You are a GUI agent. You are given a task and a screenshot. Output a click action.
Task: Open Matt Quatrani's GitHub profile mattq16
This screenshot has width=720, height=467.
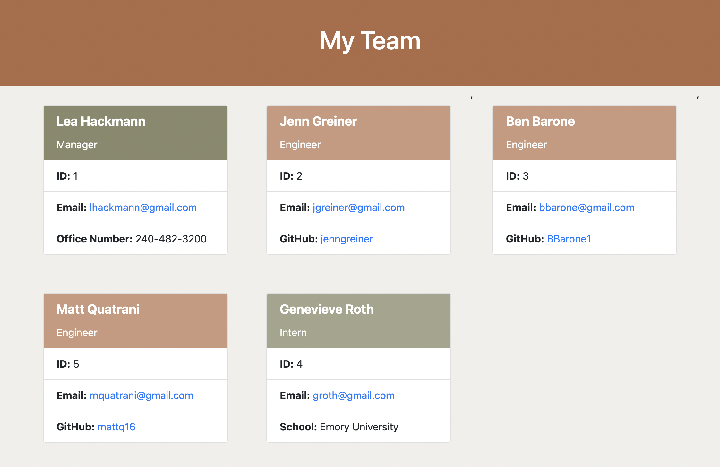point(116,427)
